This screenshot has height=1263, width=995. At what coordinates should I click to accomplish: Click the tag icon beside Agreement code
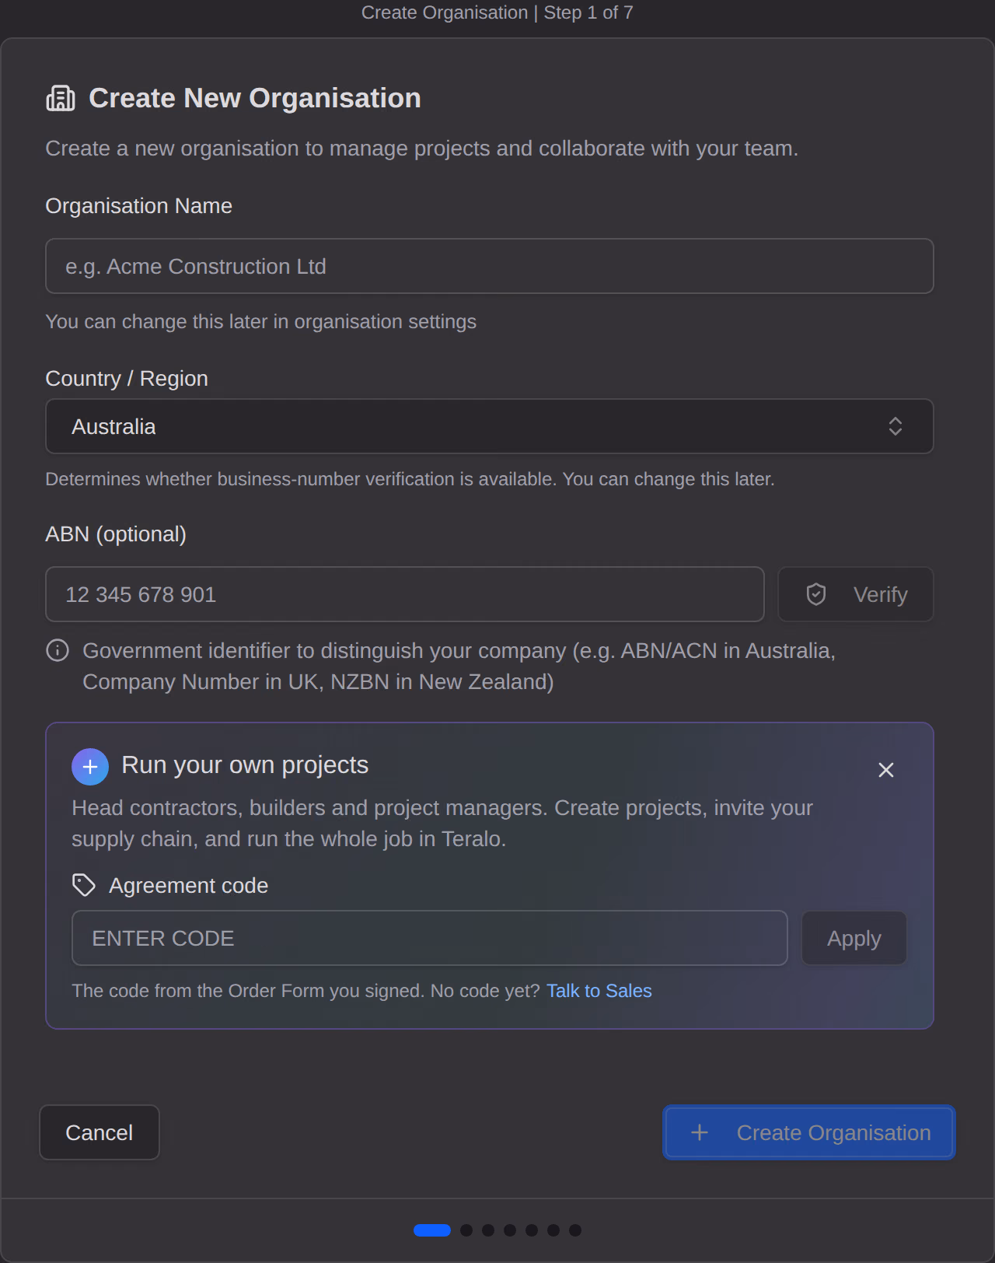[84, 885]
